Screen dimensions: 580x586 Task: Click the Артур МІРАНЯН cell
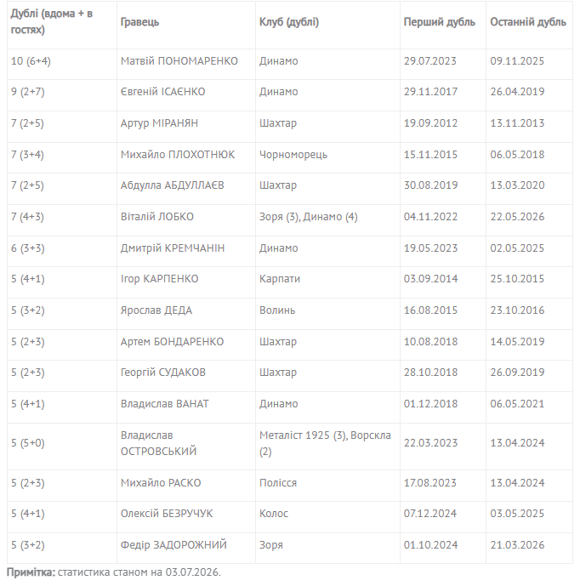coord(159,123)
